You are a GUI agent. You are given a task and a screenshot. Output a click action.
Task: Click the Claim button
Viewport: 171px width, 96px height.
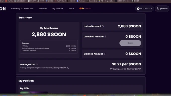[x=130, y=43]
